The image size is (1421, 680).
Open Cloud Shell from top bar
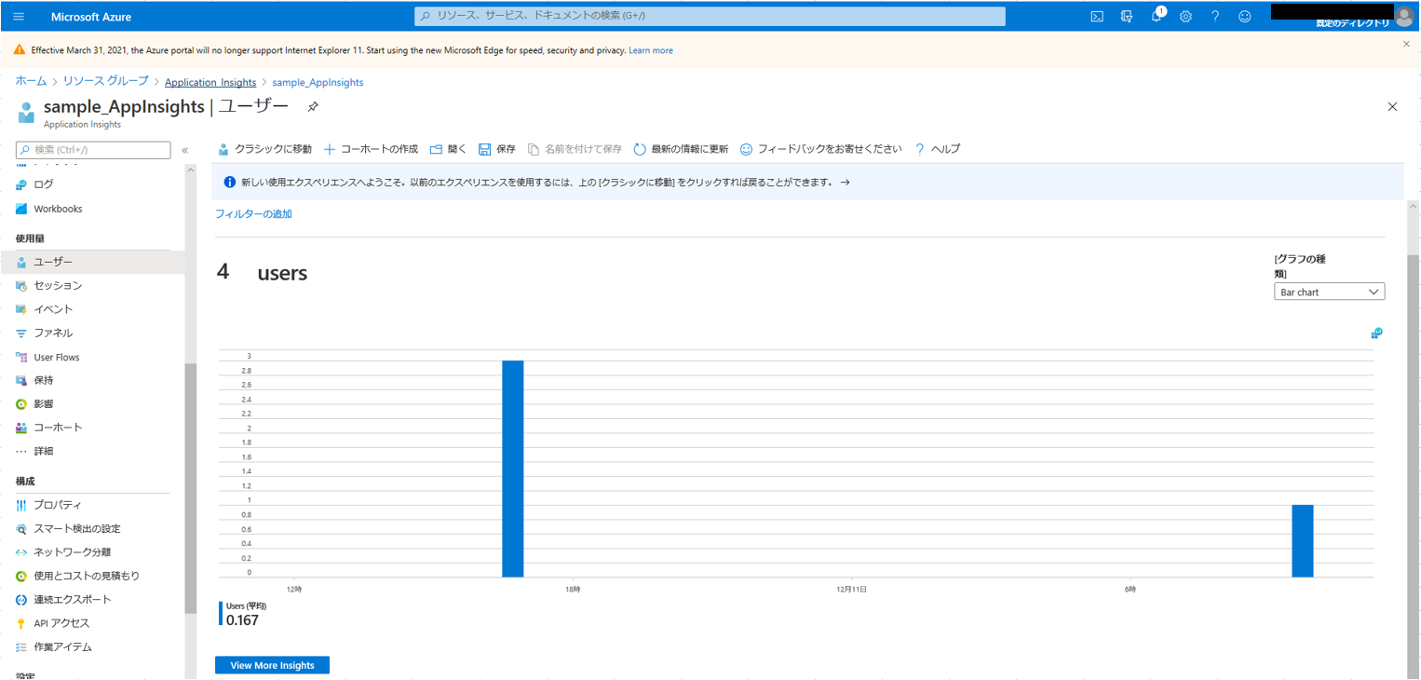coord(1097,17)
